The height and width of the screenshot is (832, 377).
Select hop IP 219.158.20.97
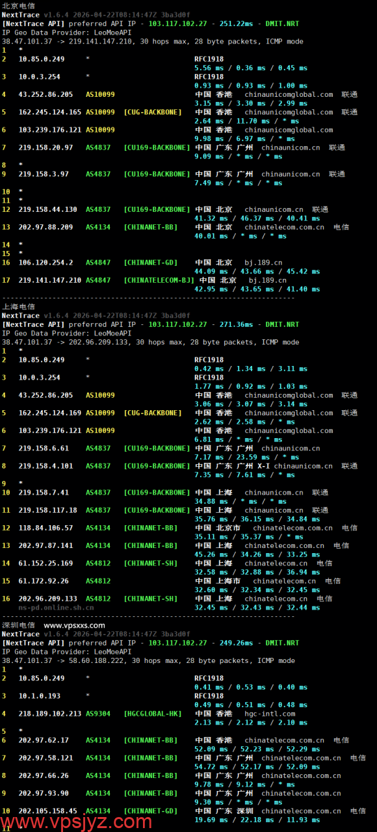click(45, 148)
